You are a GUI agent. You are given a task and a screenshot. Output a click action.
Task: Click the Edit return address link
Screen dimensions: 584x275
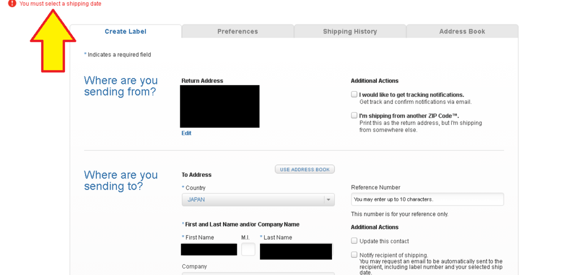point(186,133)
